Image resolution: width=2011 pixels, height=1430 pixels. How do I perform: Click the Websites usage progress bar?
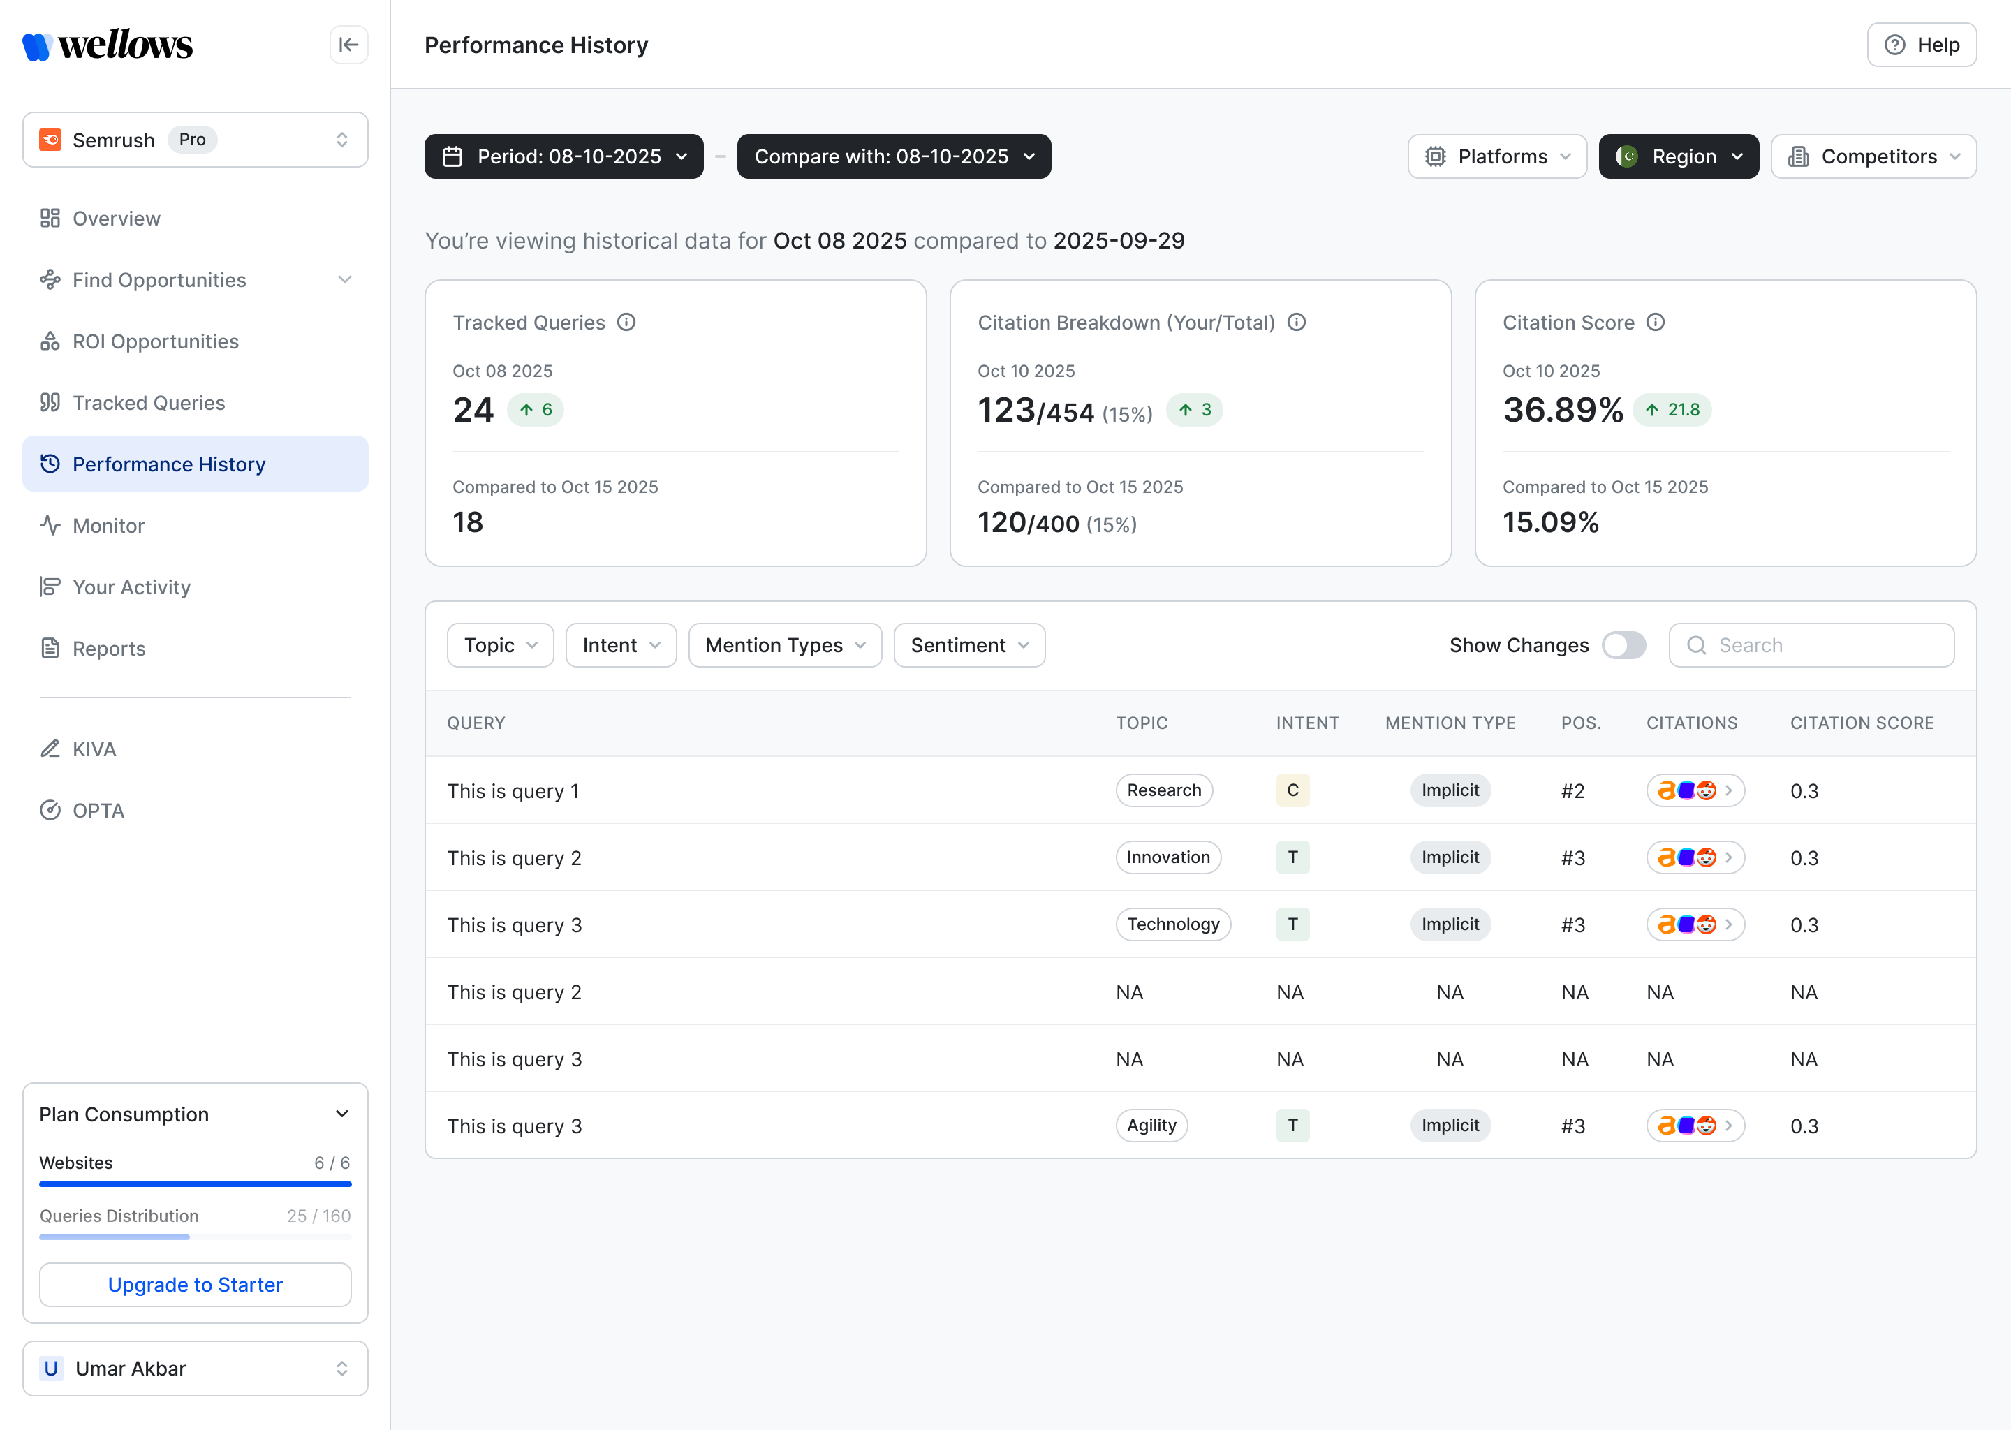(x=195, y=1184)
